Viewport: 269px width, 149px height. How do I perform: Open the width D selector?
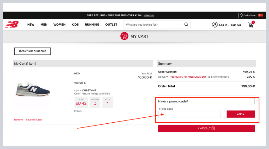point(95,102)
